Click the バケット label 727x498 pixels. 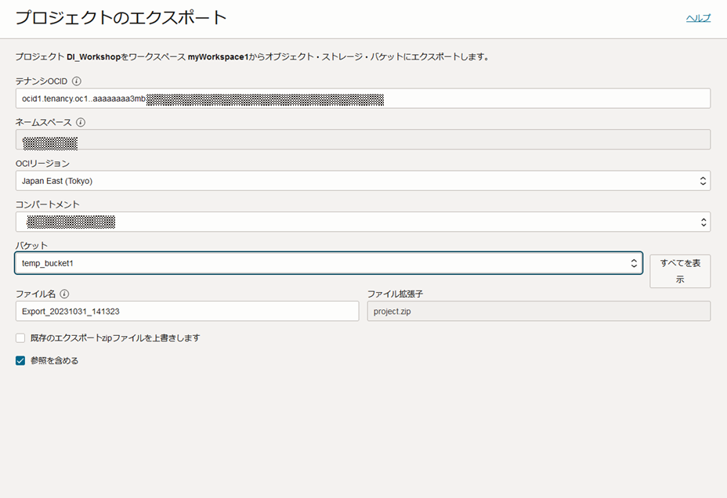pyautogui.click(x=31, y=246)
